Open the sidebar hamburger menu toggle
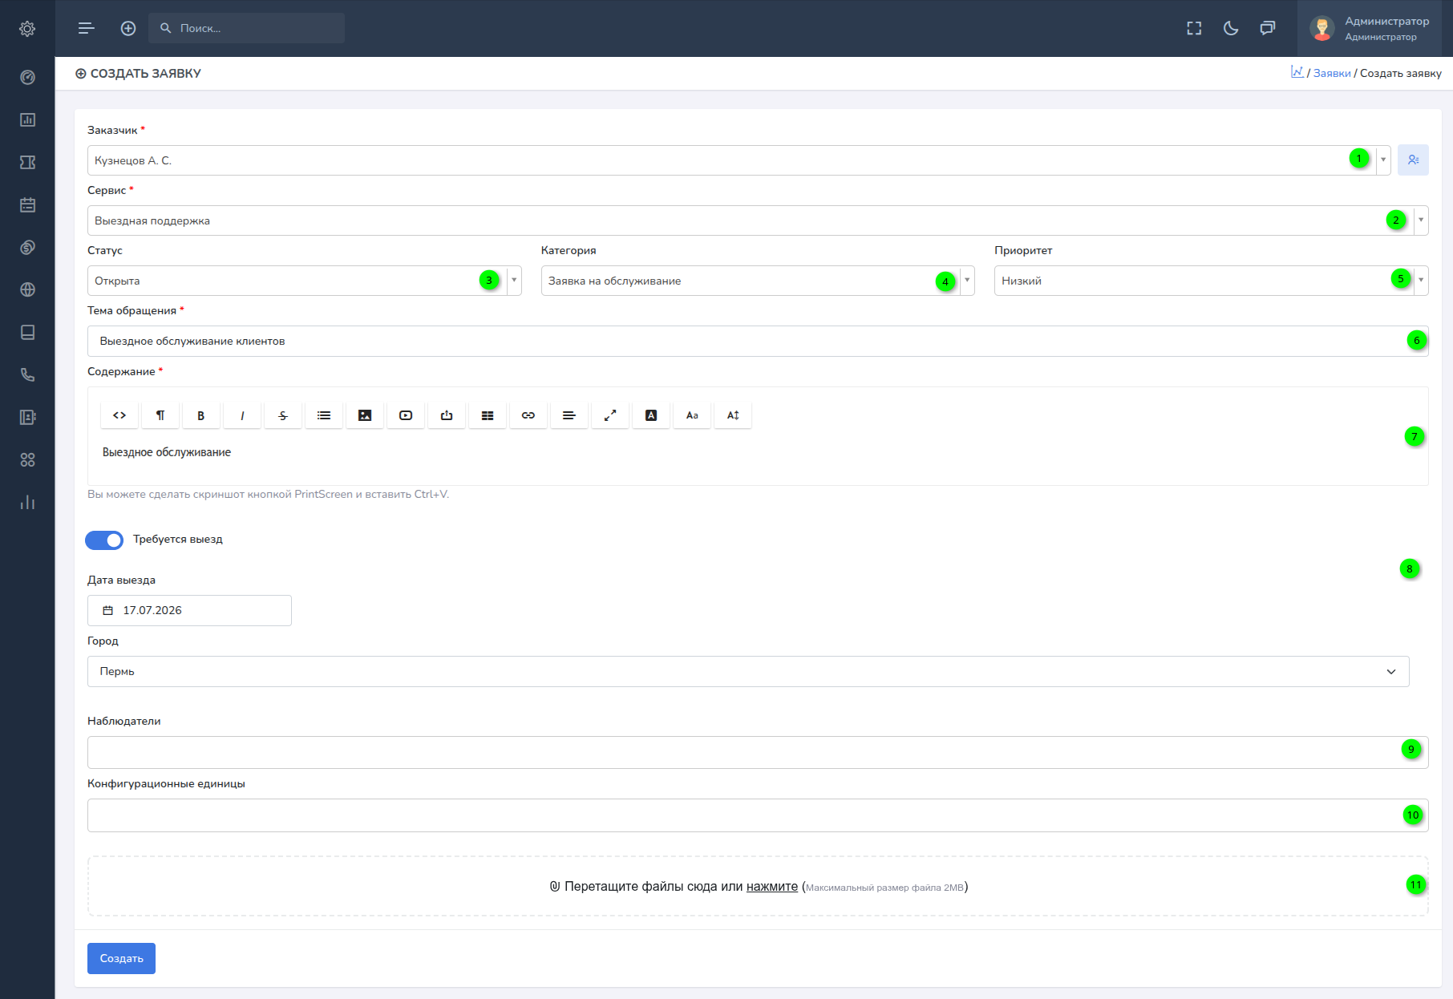Viewport: 1453px width, 999px height. click(87, 28)
